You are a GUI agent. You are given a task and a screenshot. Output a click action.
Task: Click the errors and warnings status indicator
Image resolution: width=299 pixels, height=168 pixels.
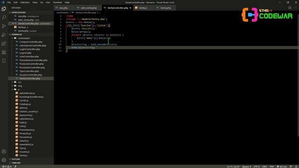[7, 167]
